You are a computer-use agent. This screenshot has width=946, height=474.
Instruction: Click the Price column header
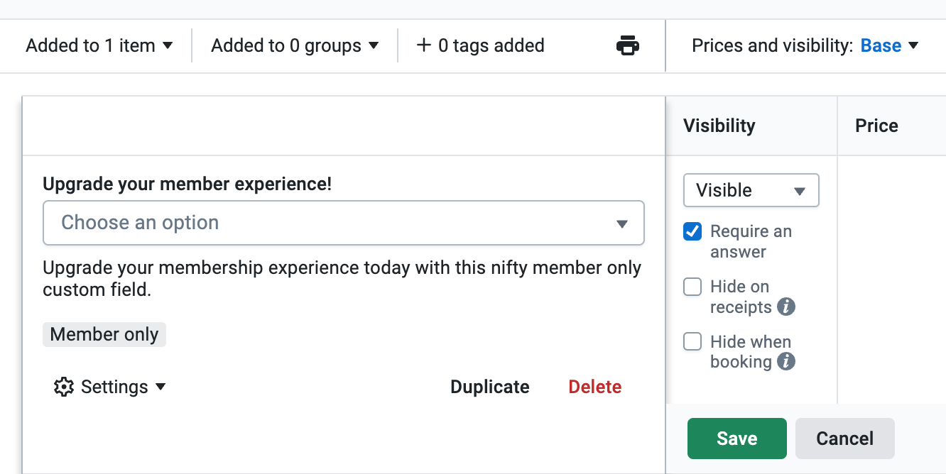(x=876, y=126)
